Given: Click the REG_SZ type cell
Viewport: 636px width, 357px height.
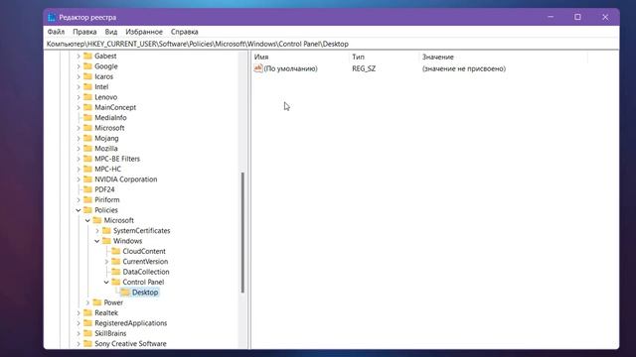Looking at the screenshot, I should [x=364, y=68].
